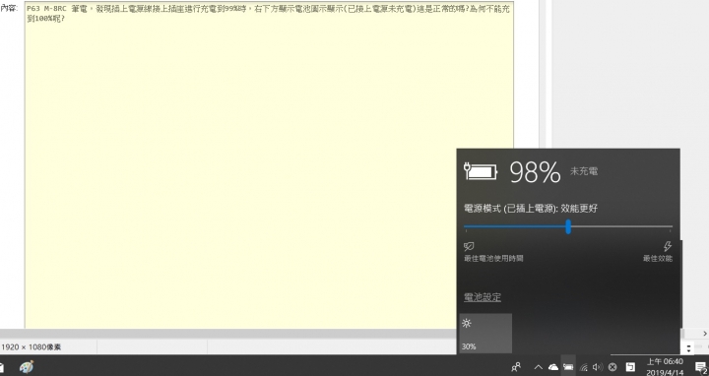
Task: Click the volume speaker icon
Action: pyautogui.click(x=598, y=367)
